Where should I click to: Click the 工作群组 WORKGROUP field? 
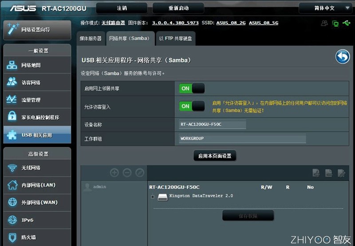(242, 138)
